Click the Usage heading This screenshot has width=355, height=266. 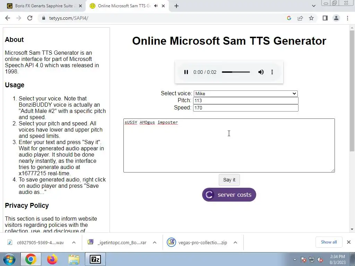tap(15, 85)
